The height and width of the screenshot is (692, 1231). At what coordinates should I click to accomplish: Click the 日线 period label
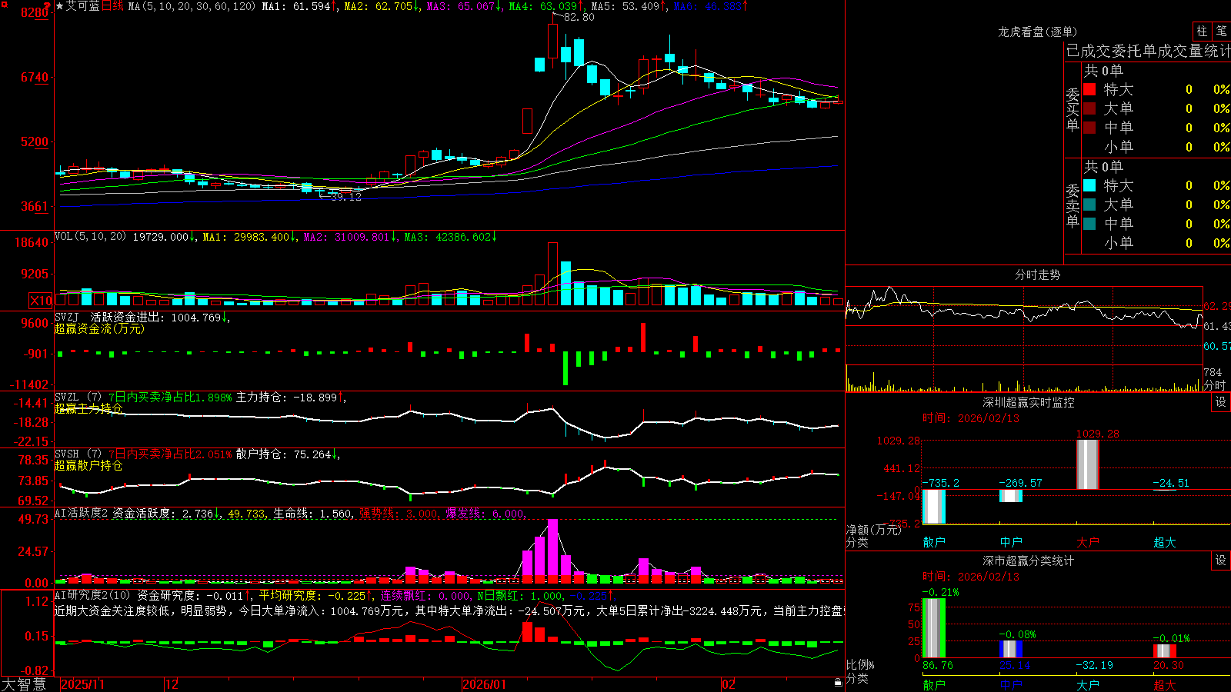(112, 6)
